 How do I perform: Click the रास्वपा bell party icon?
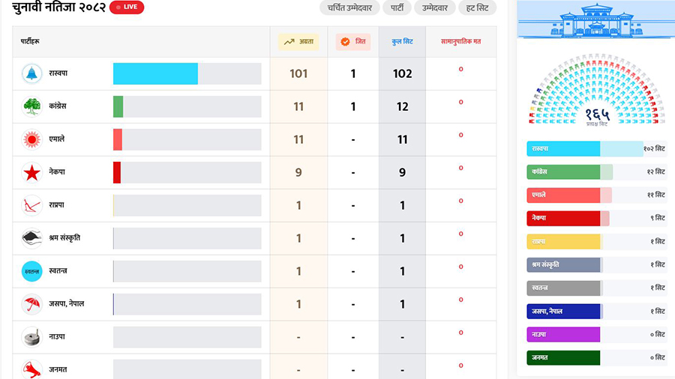click(x=32, y=73)
